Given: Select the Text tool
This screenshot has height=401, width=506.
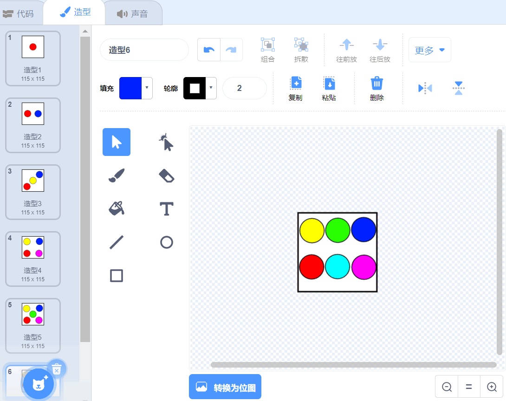Looking at the screenshot, I should [x=167, y=209].
